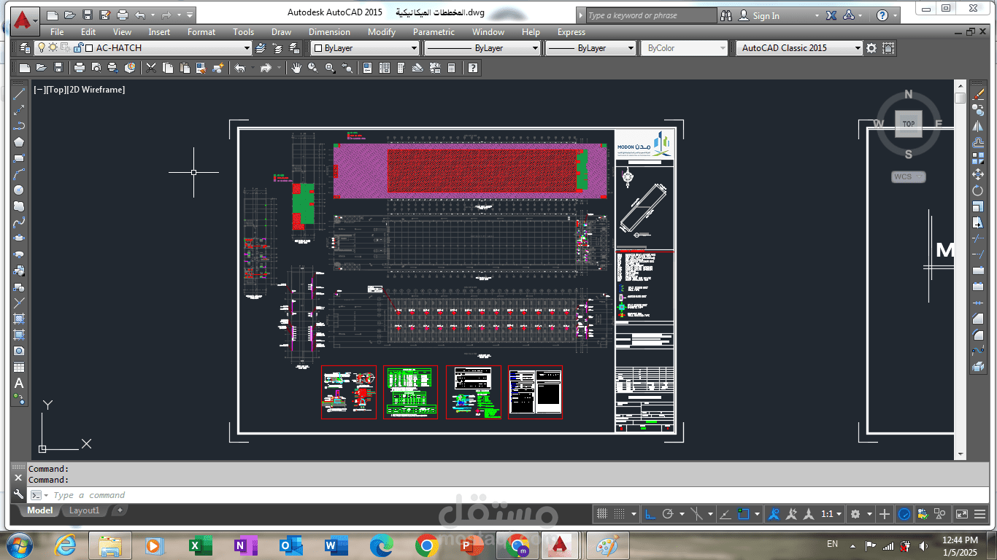The image size is (997, 560).
Task: Open the Modify menu
Action: click(382, 32)
